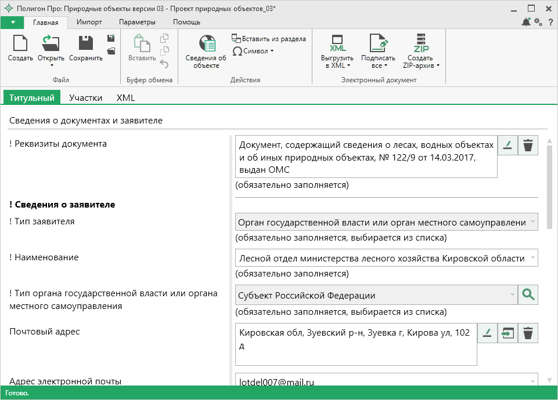Viewport: 558px width, 400px height.
Task: Click Подписать все signing icon
Action: 378,44
